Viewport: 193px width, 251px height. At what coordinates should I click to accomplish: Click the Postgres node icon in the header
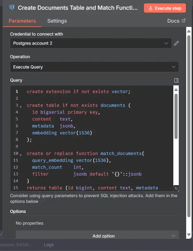coord(11,8)
